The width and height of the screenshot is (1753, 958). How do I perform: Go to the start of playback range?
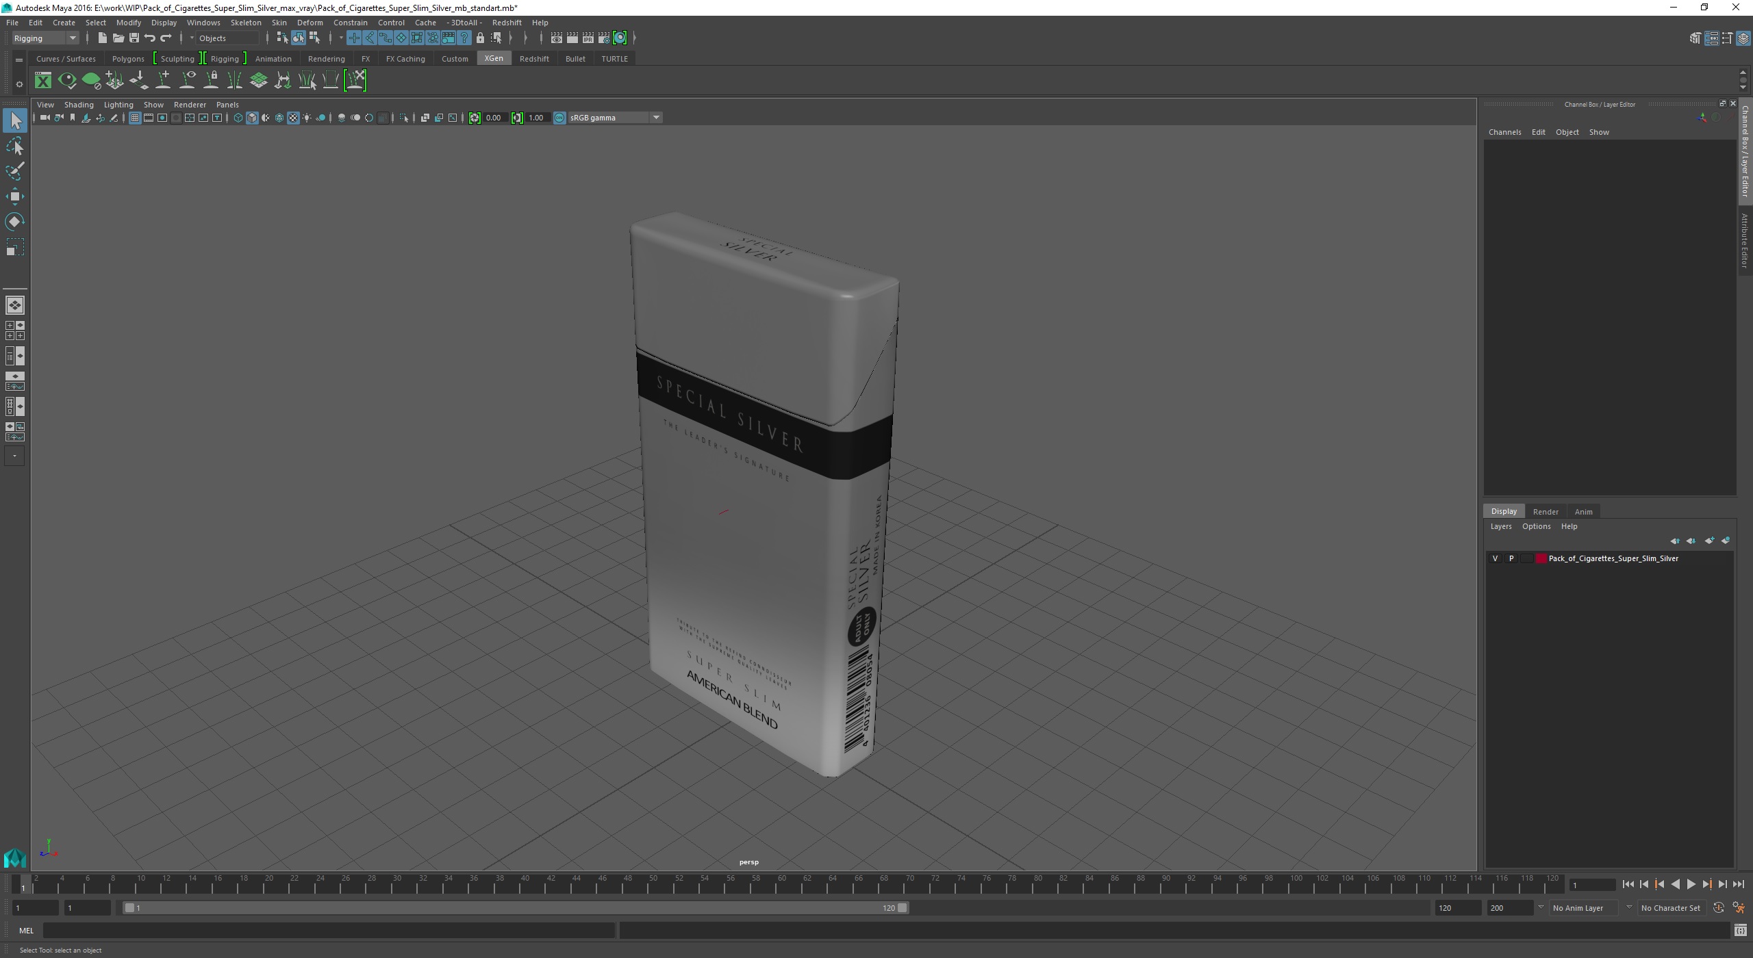(x=1628, y=885)
